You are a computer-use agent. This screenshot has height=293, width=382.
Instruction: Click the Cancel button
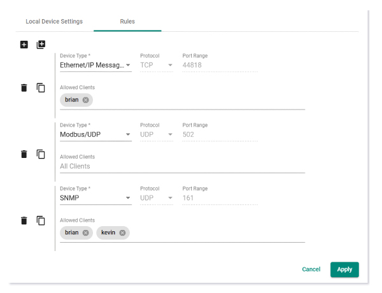coord(311,269)
